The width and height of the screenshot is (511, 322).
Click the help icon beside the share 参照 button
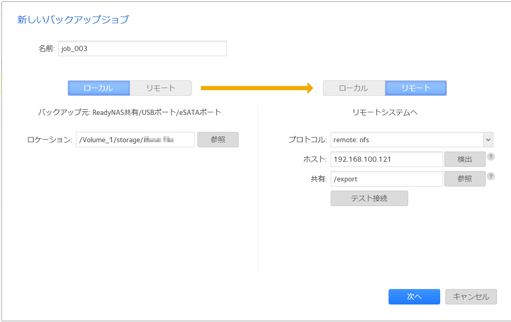(491, 176)
